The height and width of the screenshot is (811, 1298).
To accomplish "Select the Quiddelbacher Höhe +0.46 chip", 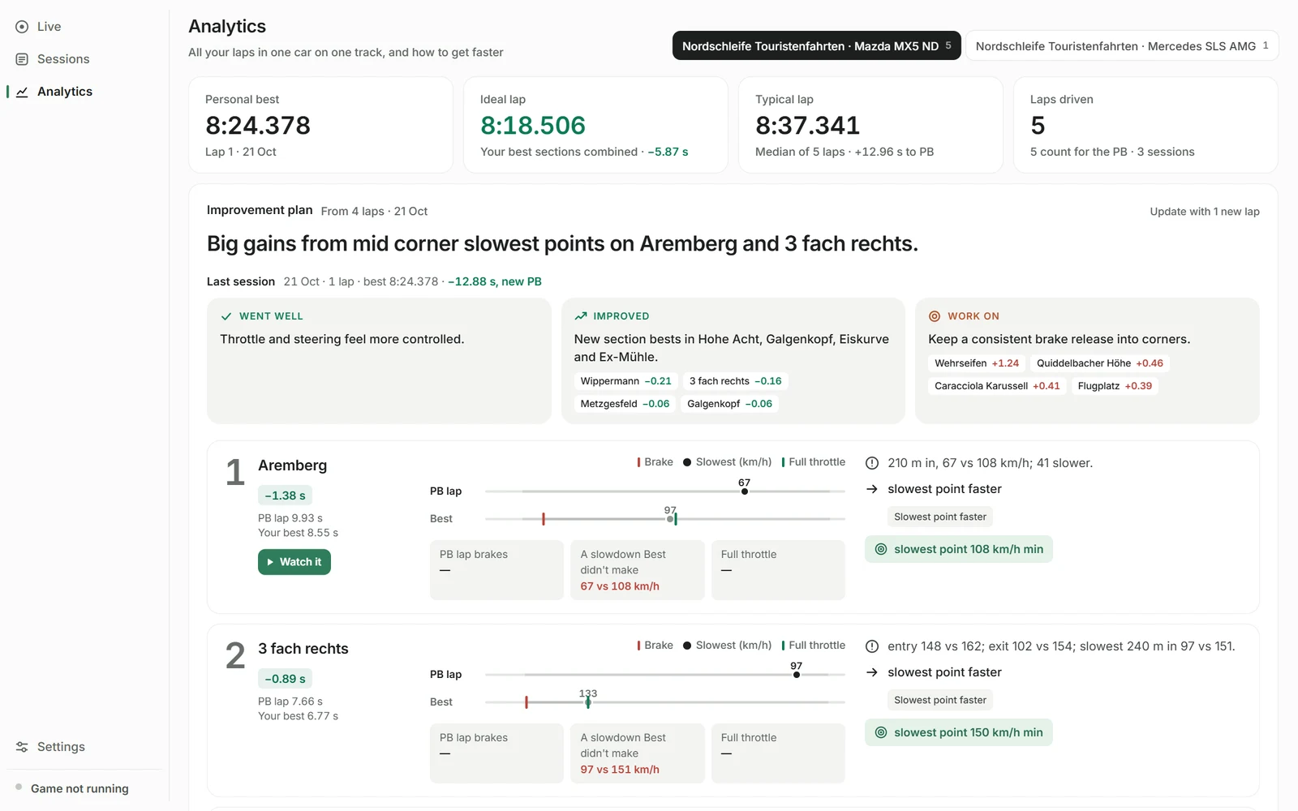I will tap(1100, 363).
